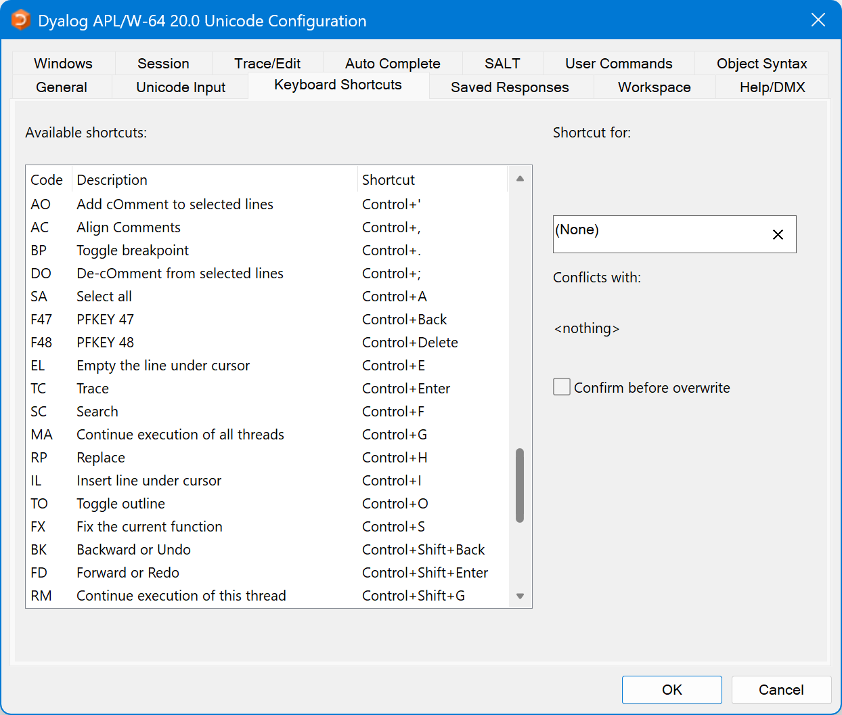Clear the shortcut field with X icon
The height and width of the screenshot is (715, 842).
pyautogui.click(x=778, y=234)
